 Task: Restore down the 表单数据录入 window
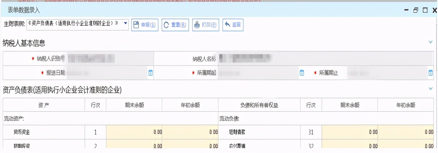(x=416, y=10)
